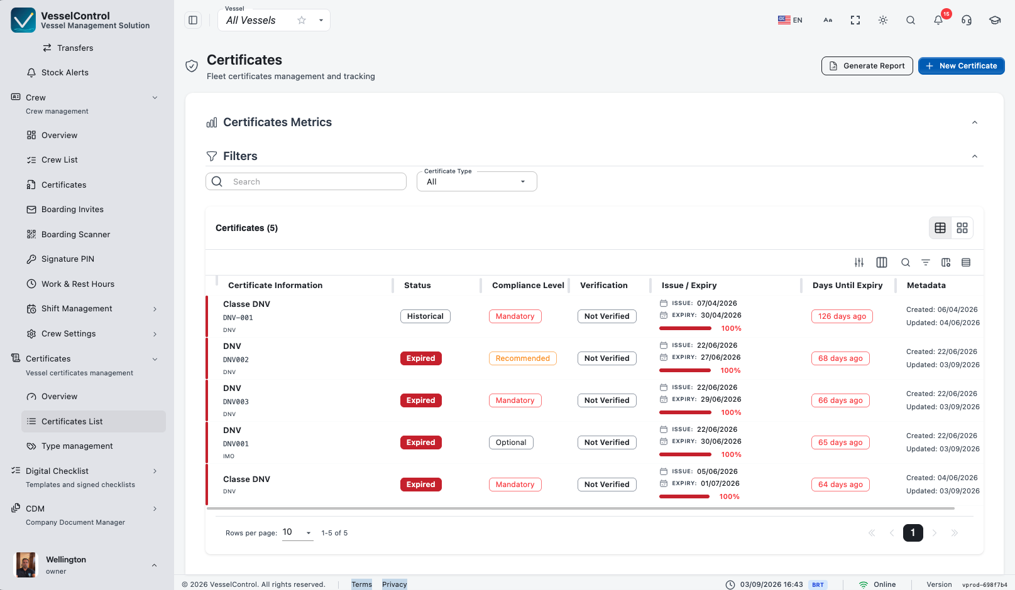Click the 126 days ago badge
Viewport: 1015px width, 590px height.
pos(842,316)
